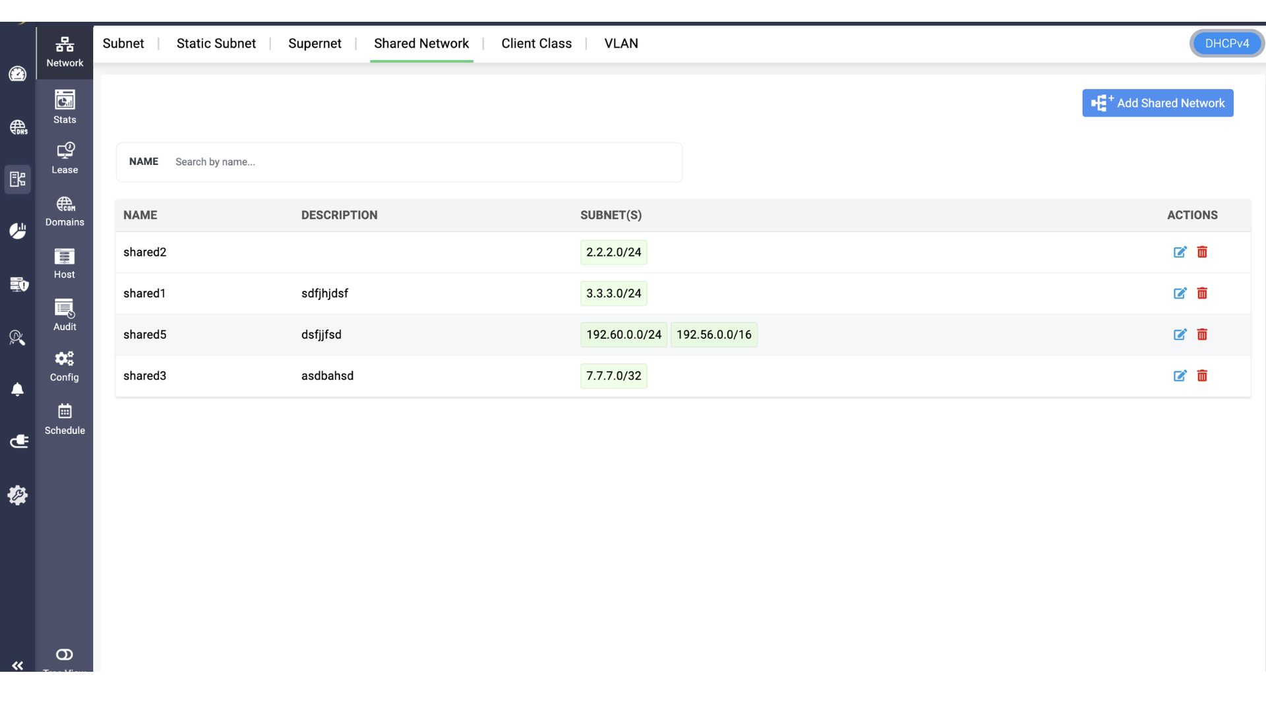Open the DNS globe icon
The width and height of the screenshot is (1266, 712).
pyautogui.click(x=18, y=127)
